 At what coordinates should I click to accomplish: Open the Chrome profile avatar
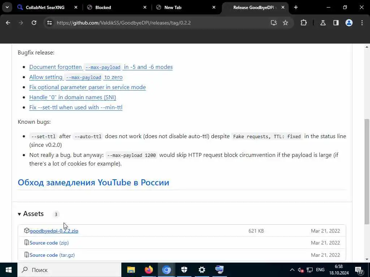pos(349,23)
